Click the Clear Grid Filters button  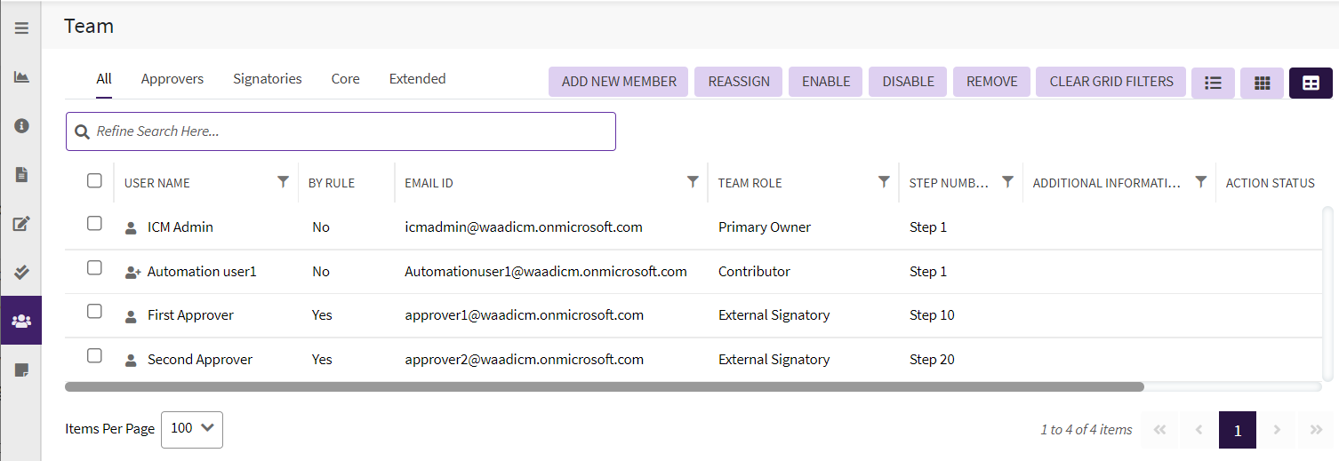[x=1111, y=82]
